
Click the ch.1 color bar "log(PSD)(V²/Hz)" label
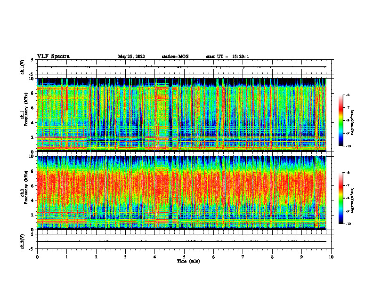pos(353,123)
